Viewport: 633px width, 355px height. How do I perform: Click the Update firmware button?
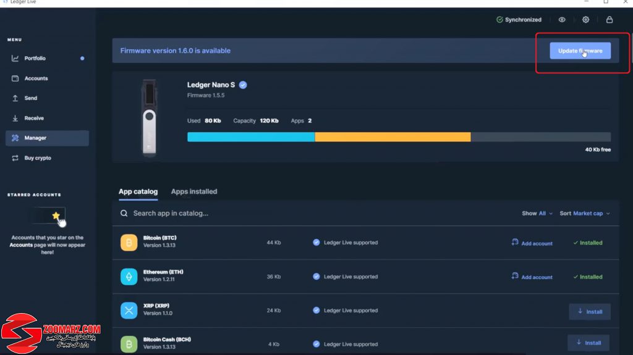pos(580,51)
